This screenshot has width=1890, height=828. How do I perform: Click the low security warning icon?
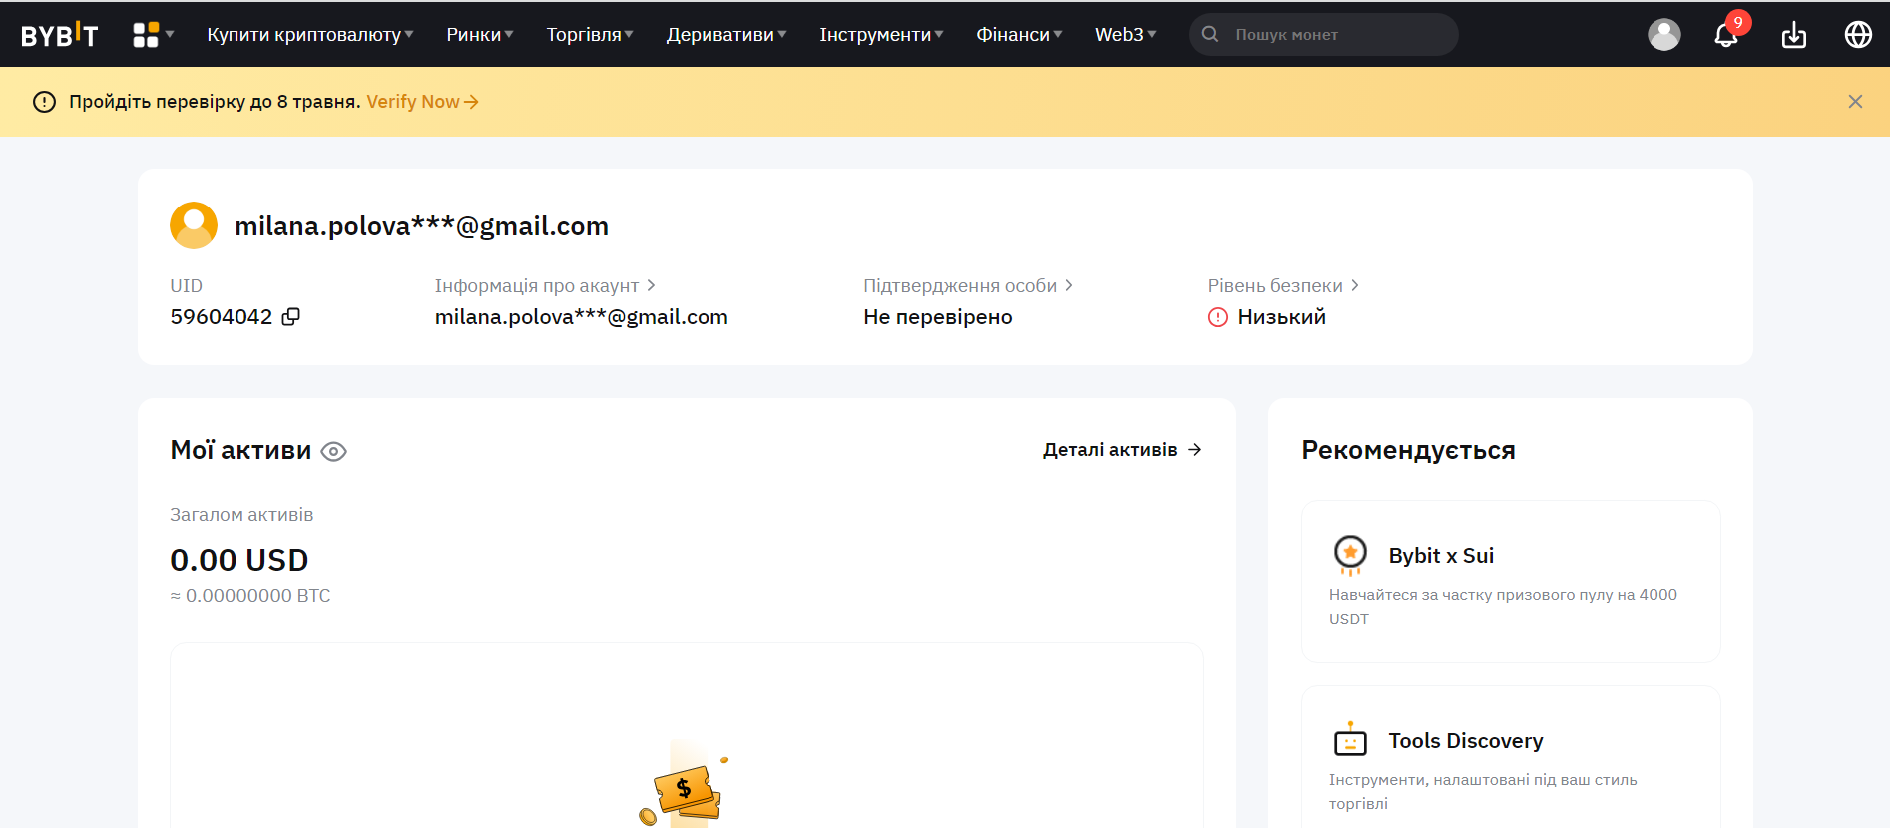1218,317
